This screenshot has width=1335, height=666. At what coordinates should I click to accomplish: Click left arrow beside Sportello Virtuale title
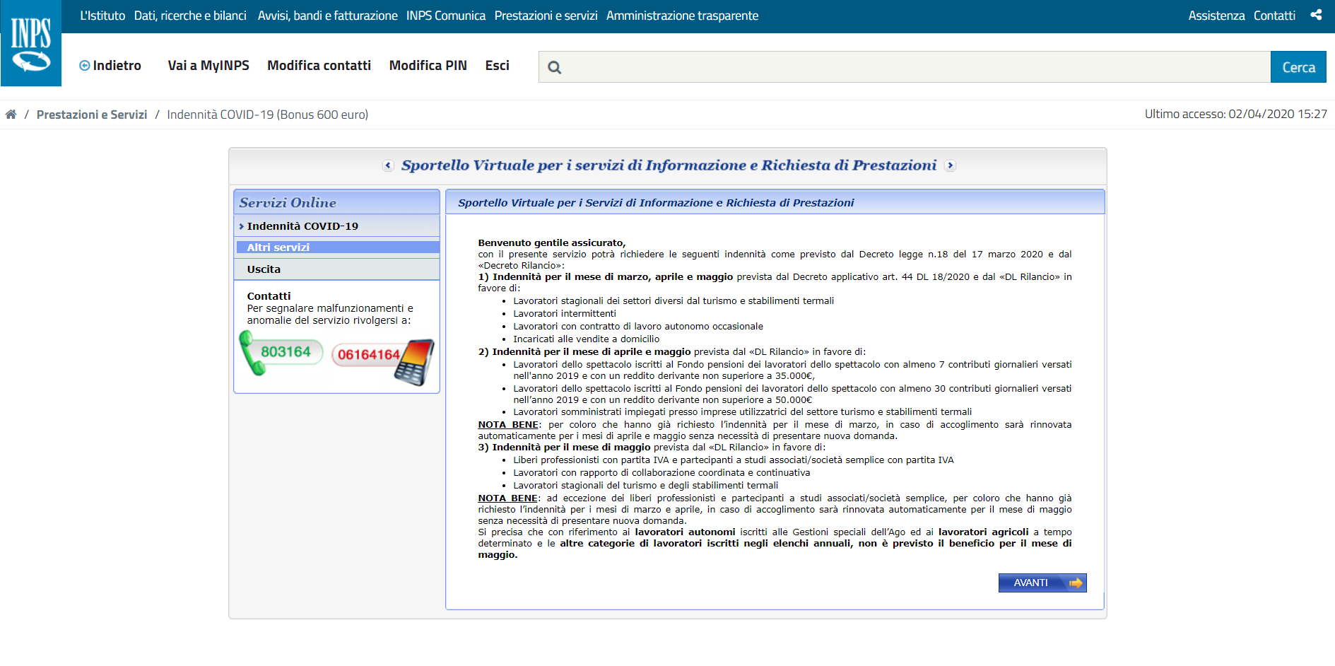coord(387,165)
